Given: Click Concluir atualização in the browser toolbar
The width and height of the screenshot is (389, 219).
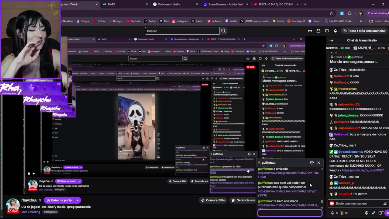Looking at the screenshot, I should pos(378,13).
